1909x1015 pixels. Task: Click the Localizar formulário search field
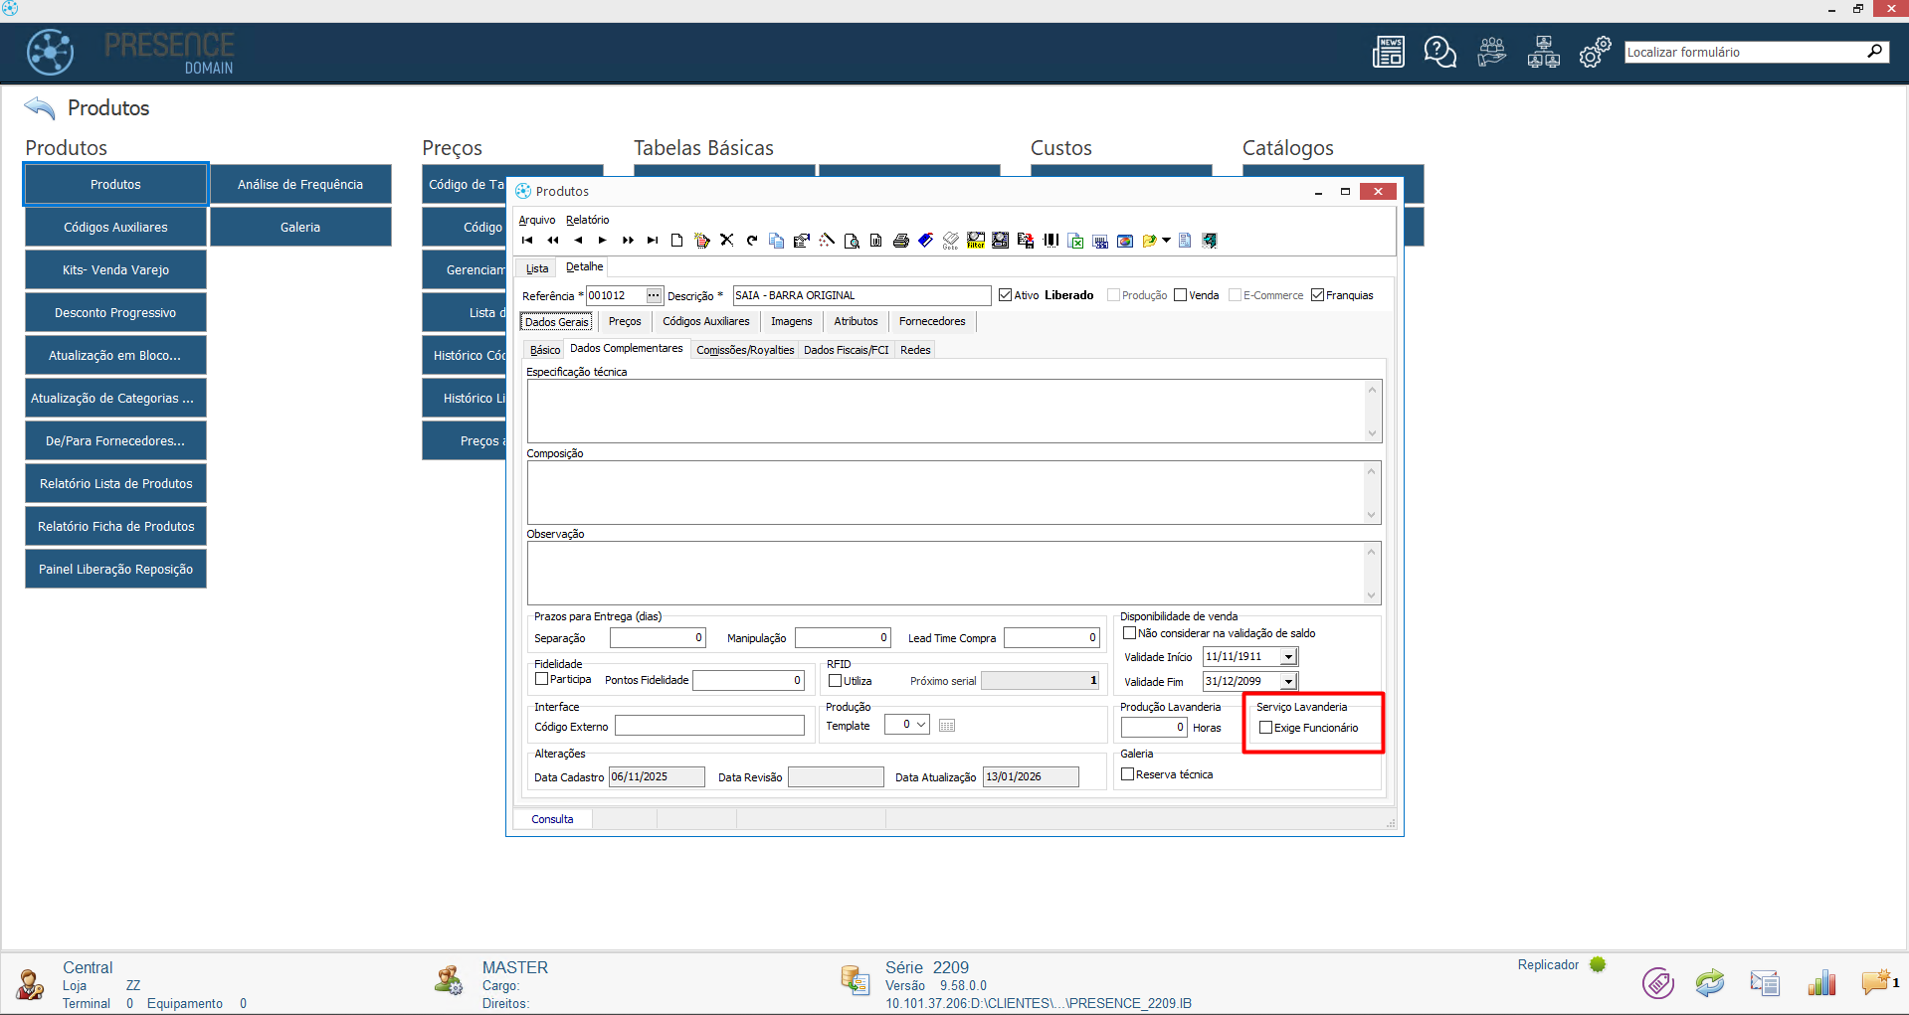(1745, 52)
